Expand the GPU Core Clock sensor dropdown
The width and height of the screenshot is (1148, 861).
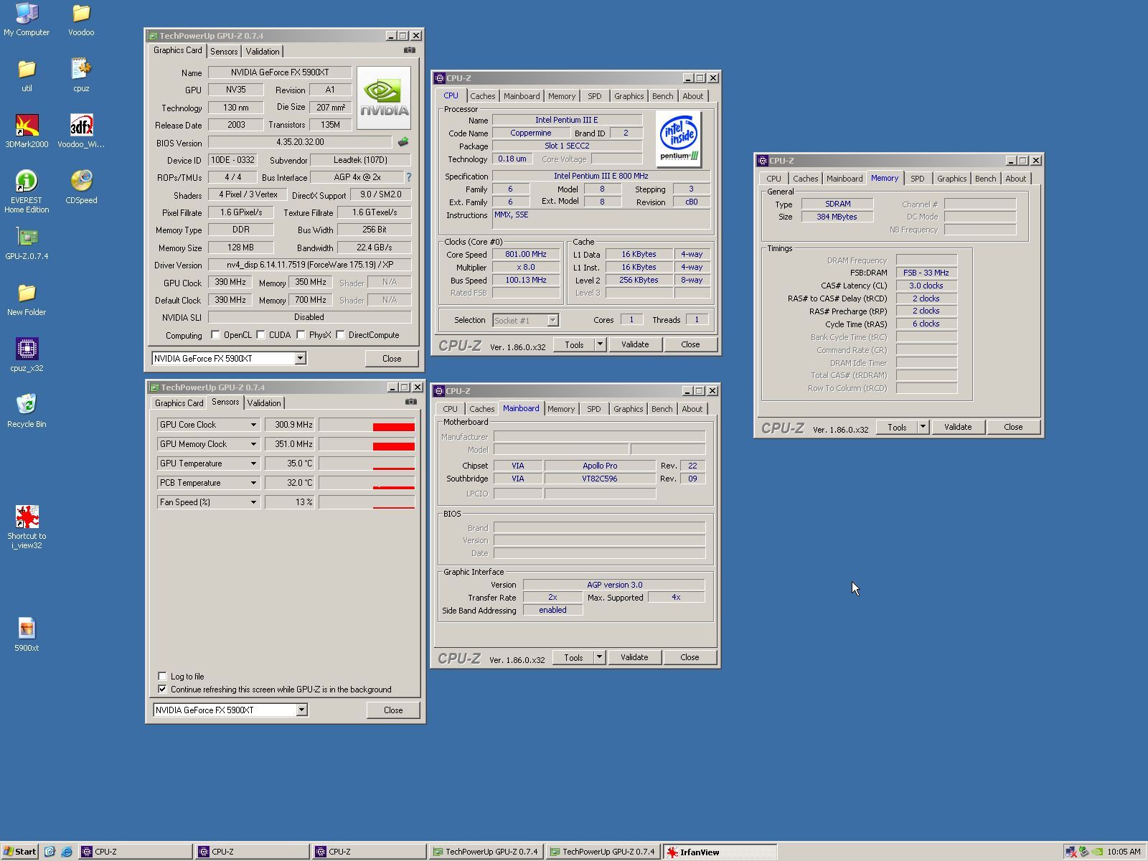pos(253,425)
